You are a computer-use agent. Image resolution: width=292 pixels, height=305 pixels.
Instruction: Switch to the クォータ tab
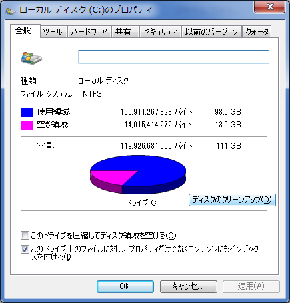coord(258,32)
